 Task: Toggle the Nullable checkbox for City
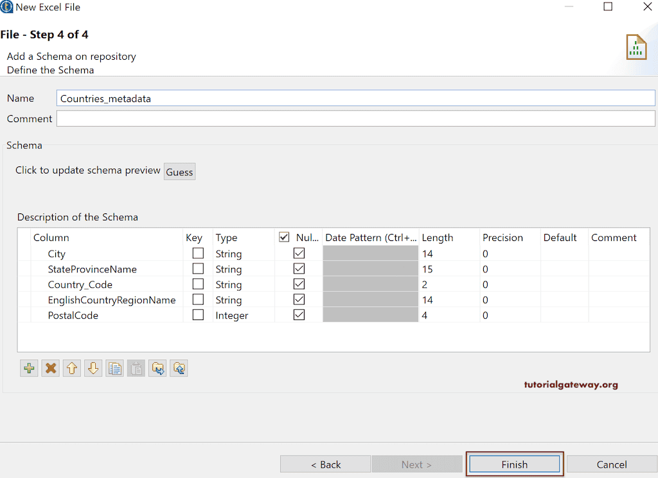pos(298,253)
